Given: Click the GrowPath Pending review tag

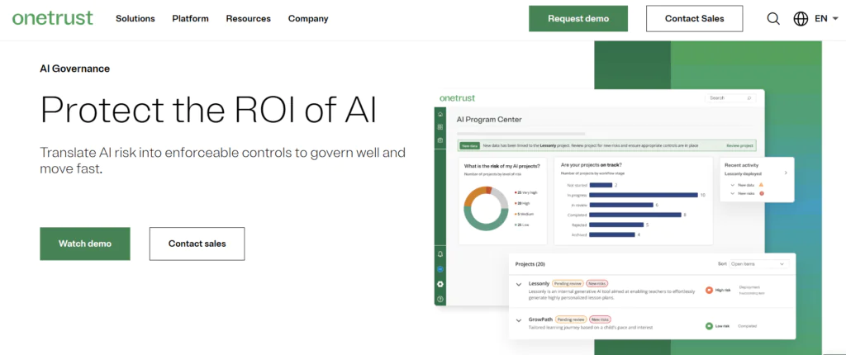Looking at the screenshot, I should [572, 319].
